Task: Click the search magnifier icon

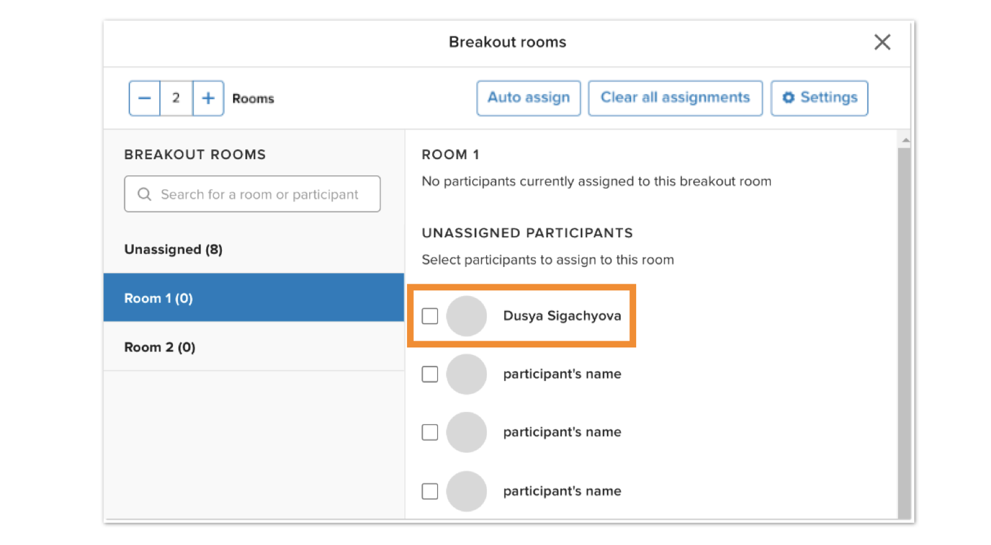Action: tap(144, 194)
